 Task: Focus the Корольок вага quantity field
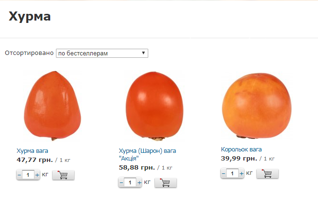click(x=232, y=174)
